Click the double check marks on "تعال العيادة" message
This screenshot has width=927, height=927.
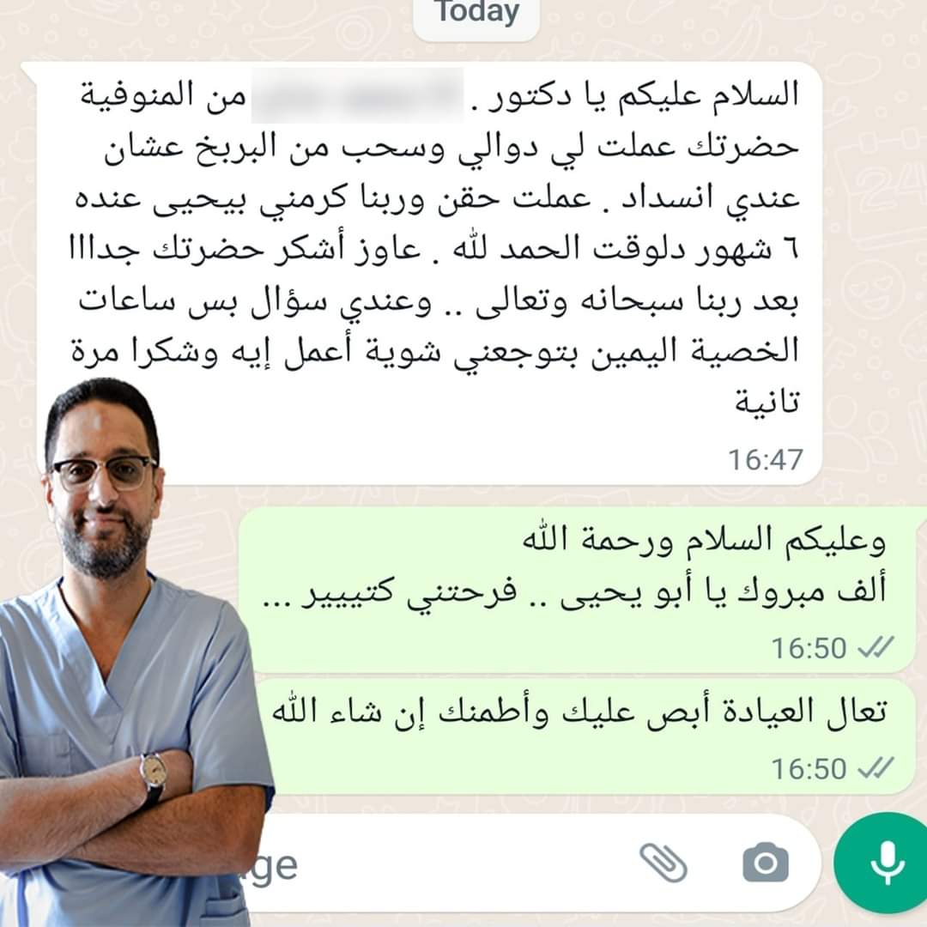pos(876,768)
